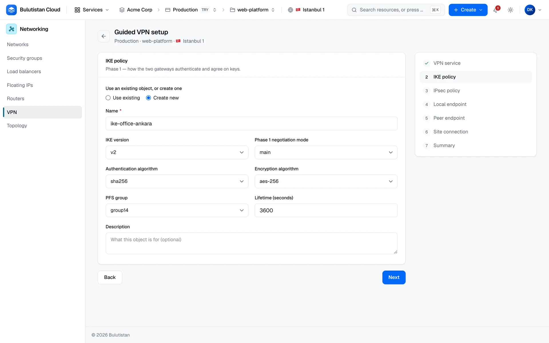This screenshot has height=343, width=549.
Task: Open the Encryption algorithm dropdown
Action: point(326,181)
